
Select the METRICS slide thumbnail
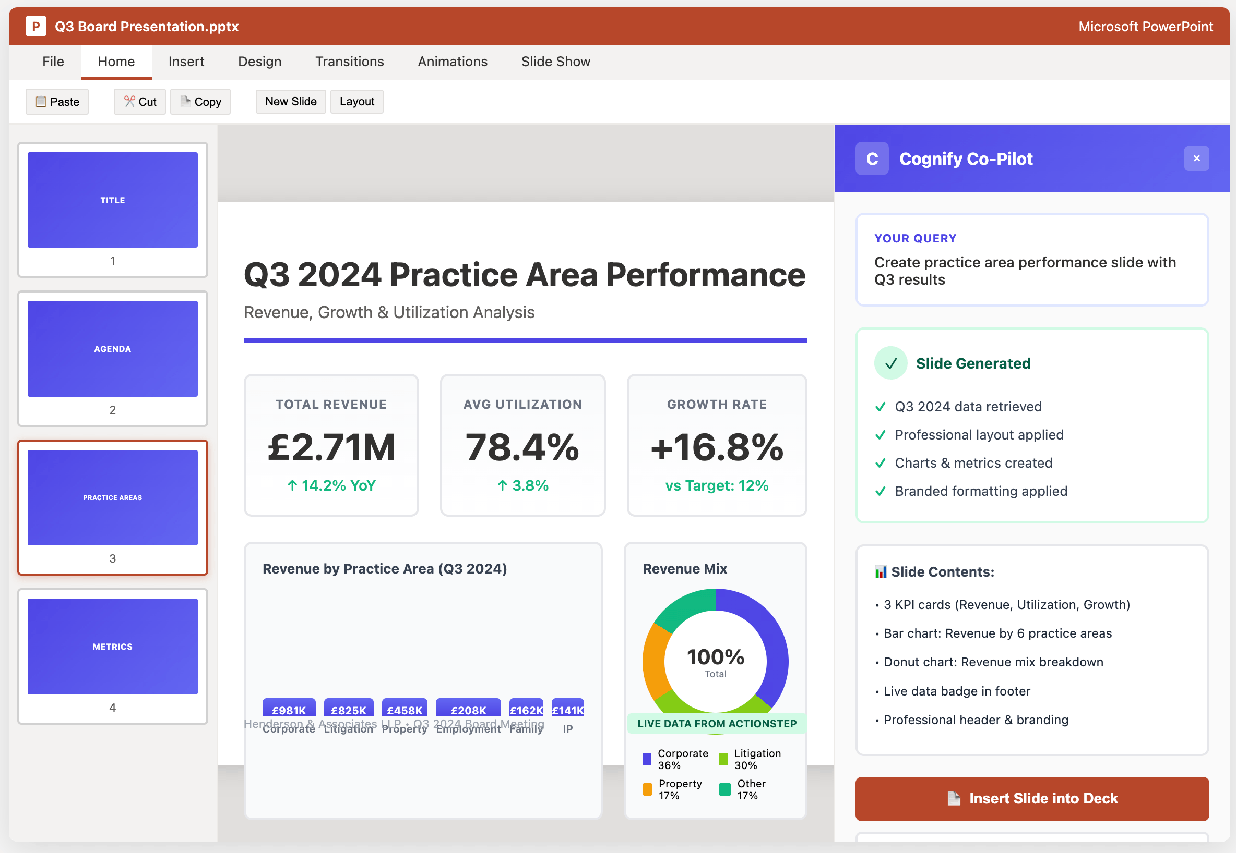[112, 646]
